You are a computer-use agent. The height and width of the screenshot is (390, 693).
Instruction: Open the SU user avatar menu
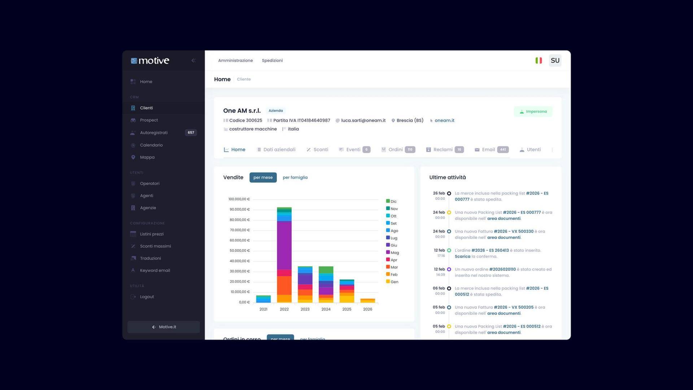tap(555, 61)
